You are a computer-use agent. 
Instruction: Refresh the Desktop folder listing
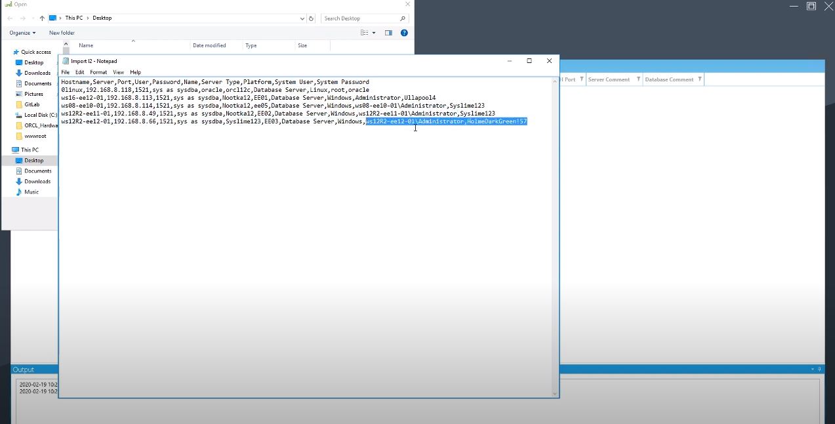(311, 18)
